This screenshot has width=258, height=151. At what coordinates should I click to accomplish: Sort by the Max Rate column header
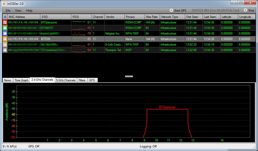(x=152, y=17)
